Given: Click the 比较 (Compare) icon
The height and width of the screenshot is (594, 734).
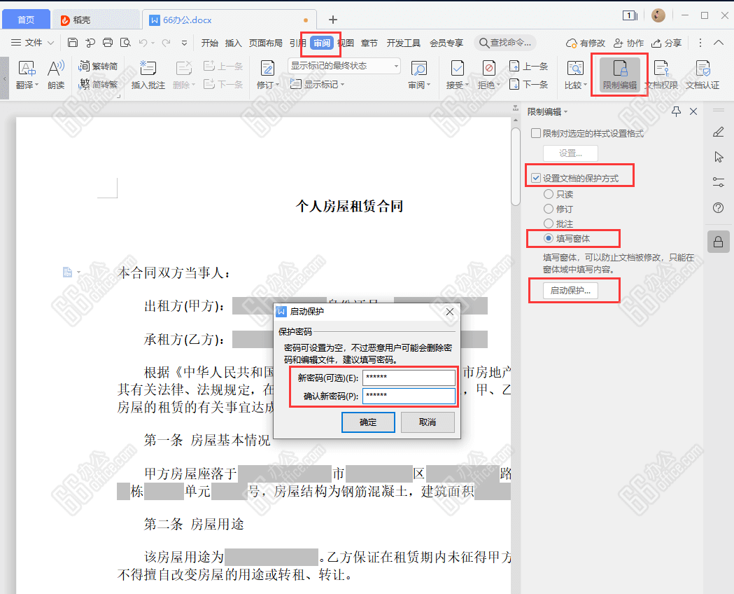Looking at the screenshot, I should [574, 74].
